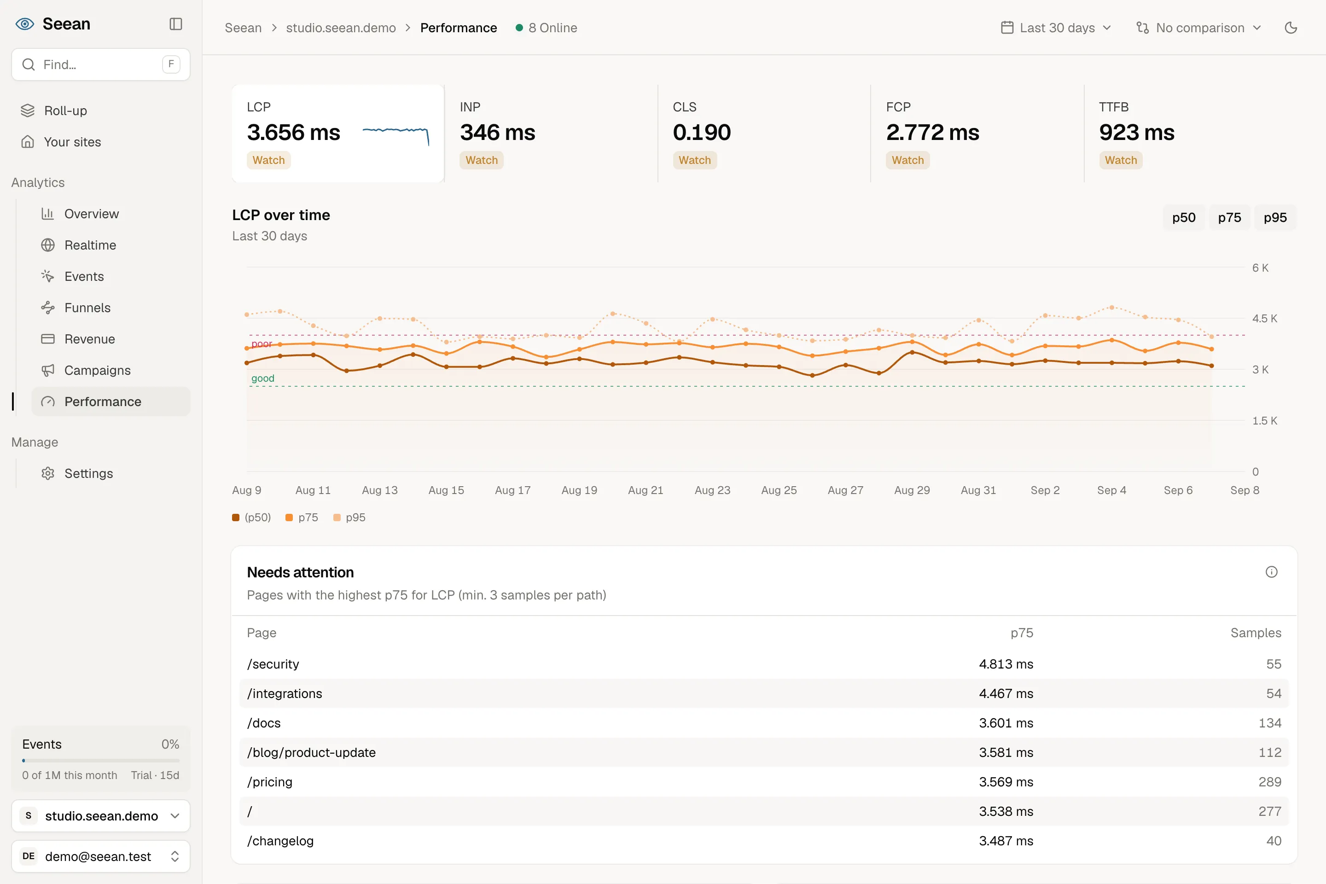Toggle dark mode with the moon icon
The height and width of the screenshot is (884, 1326).
tap(1291, 28)
